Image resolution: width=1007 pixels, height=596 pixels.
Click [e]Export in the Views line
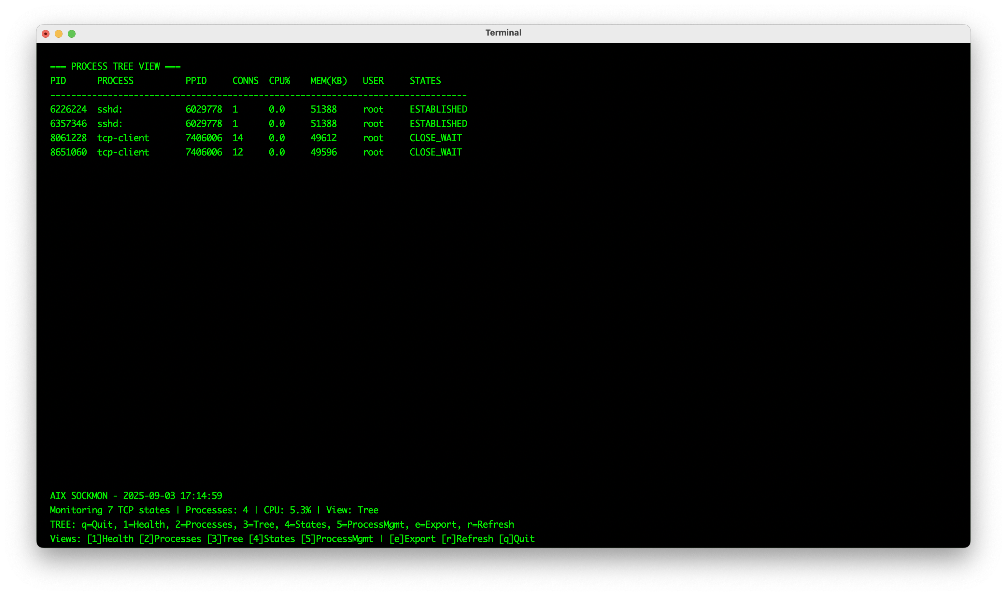[412, 539]
